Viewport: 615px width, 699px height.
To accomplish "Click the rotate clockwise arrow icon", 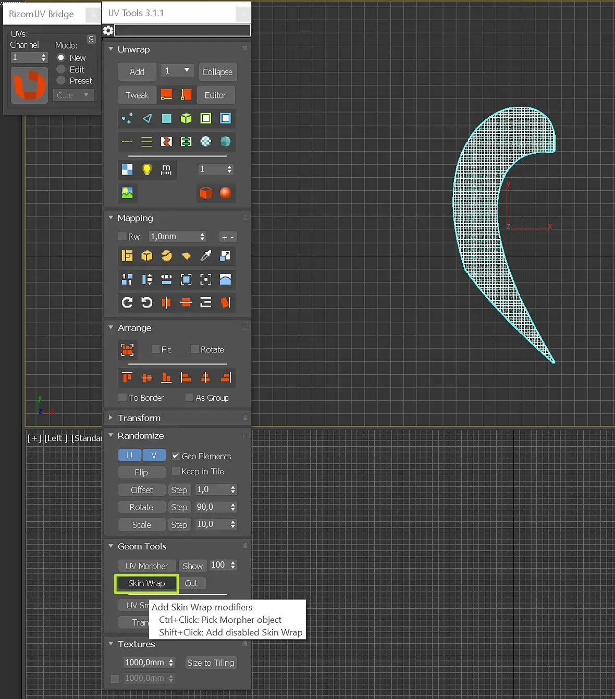I will pyautogui.click(x=127, y=302).
